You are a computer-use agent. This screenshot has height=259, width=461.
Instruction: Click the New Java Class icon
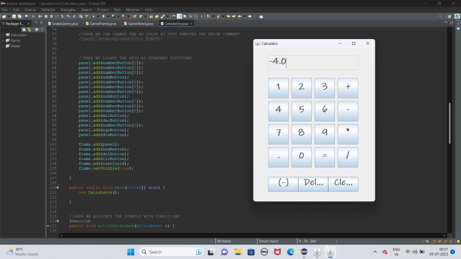pos(140,17)
